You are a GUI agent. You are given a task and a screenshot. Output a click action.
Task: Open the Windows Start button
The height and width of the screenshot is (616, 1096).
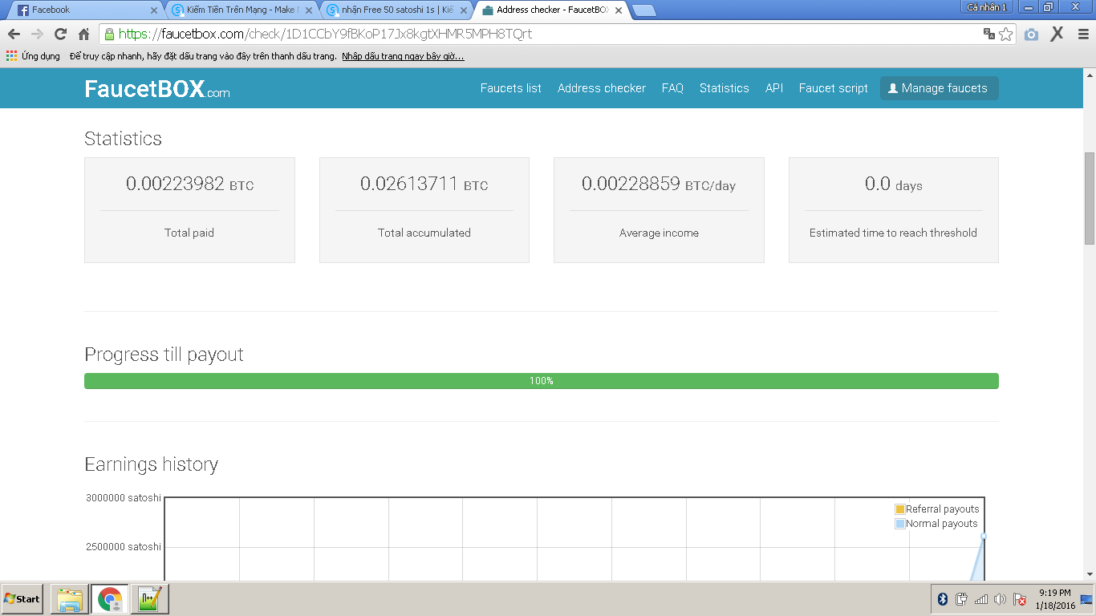pyautogui.click(x=22, y=599)
